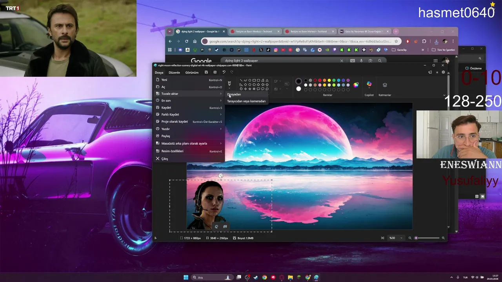Open the Dosya menu in Paint

[159, 72]
